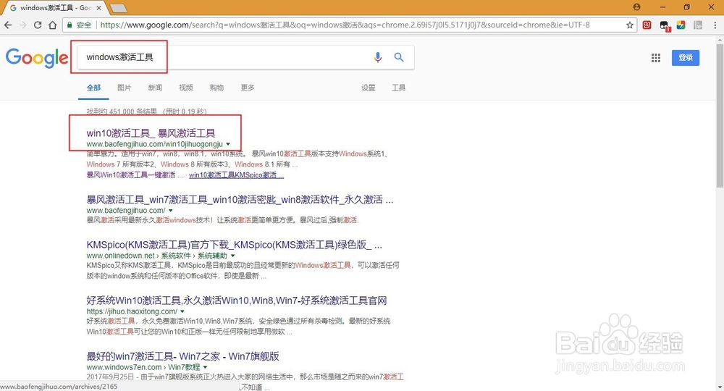Click the browser Forward arrow

pos(22,25)
